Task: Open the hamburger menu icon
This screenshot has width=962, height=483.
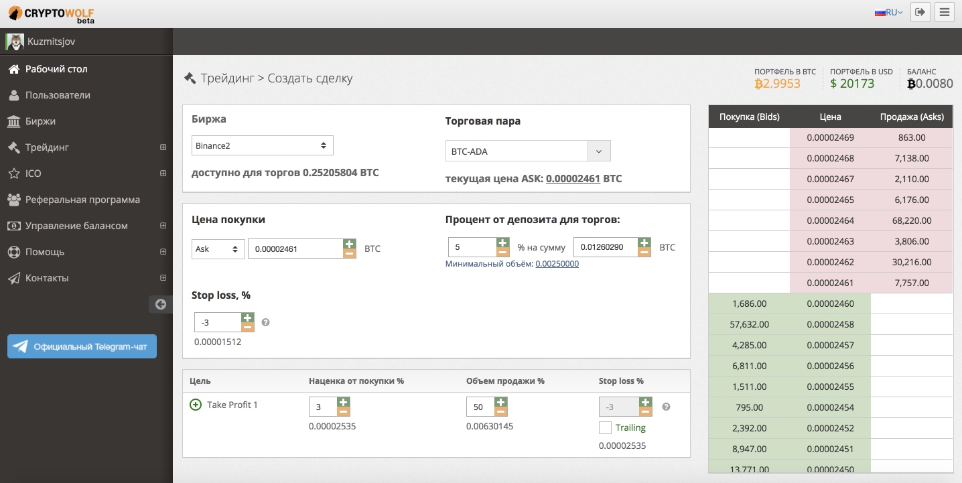Action: pyautogui.click(x=945, y=12)
